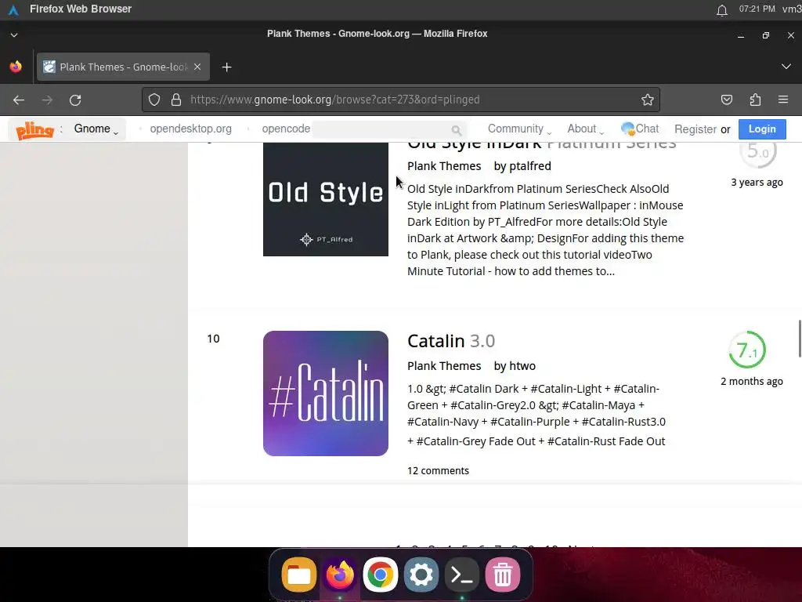
Task: Click the search magnifier icon on the site
Action: 457,130
